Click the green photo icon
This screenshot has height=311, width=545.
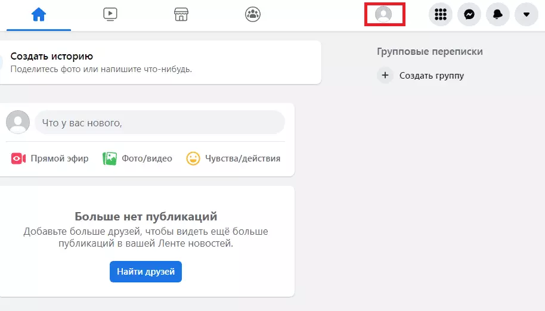click(x=110, y=158)
